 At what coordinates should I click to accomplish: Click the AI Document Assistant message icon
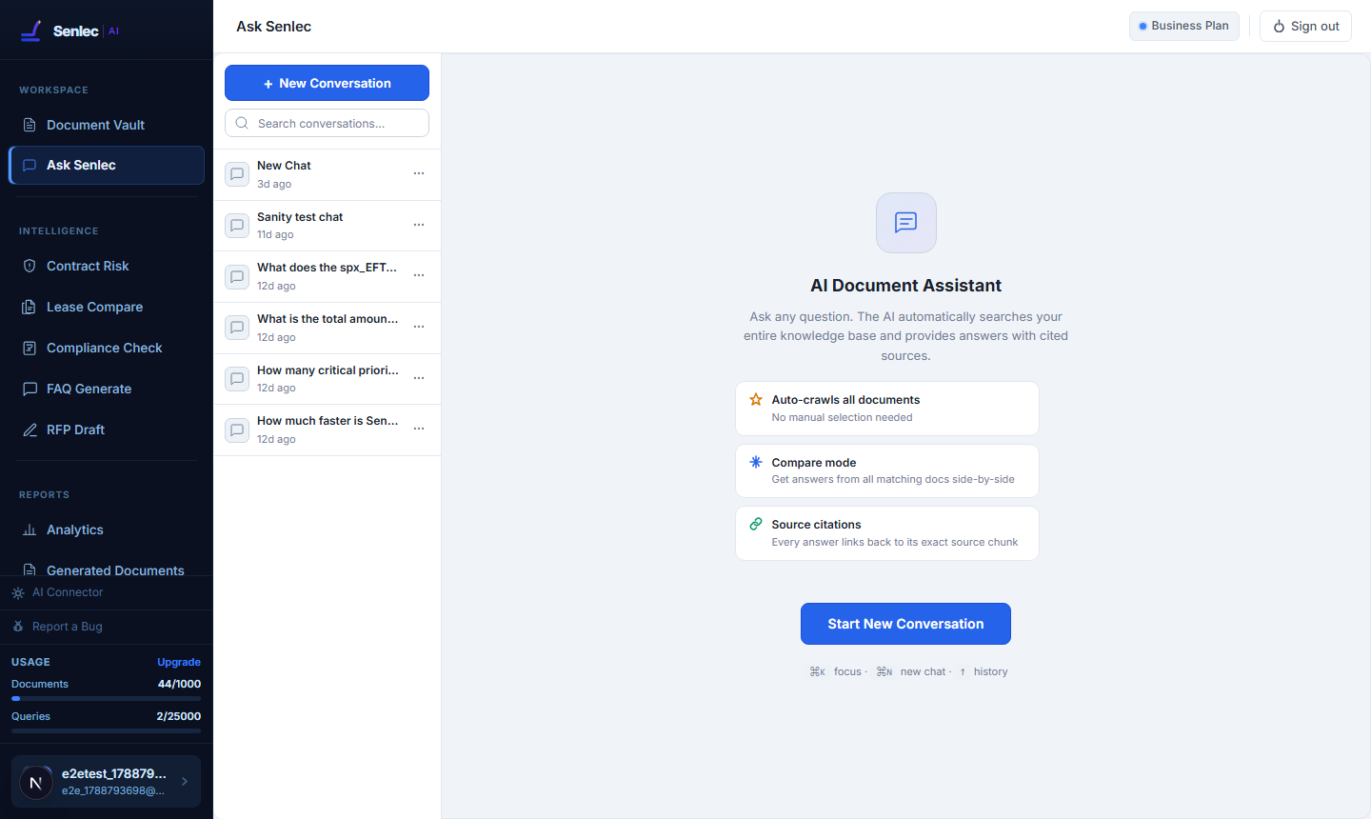click(x=906, y=223)
